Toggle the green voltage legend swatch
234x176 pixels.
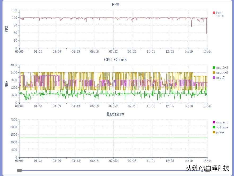click(214, 127)
